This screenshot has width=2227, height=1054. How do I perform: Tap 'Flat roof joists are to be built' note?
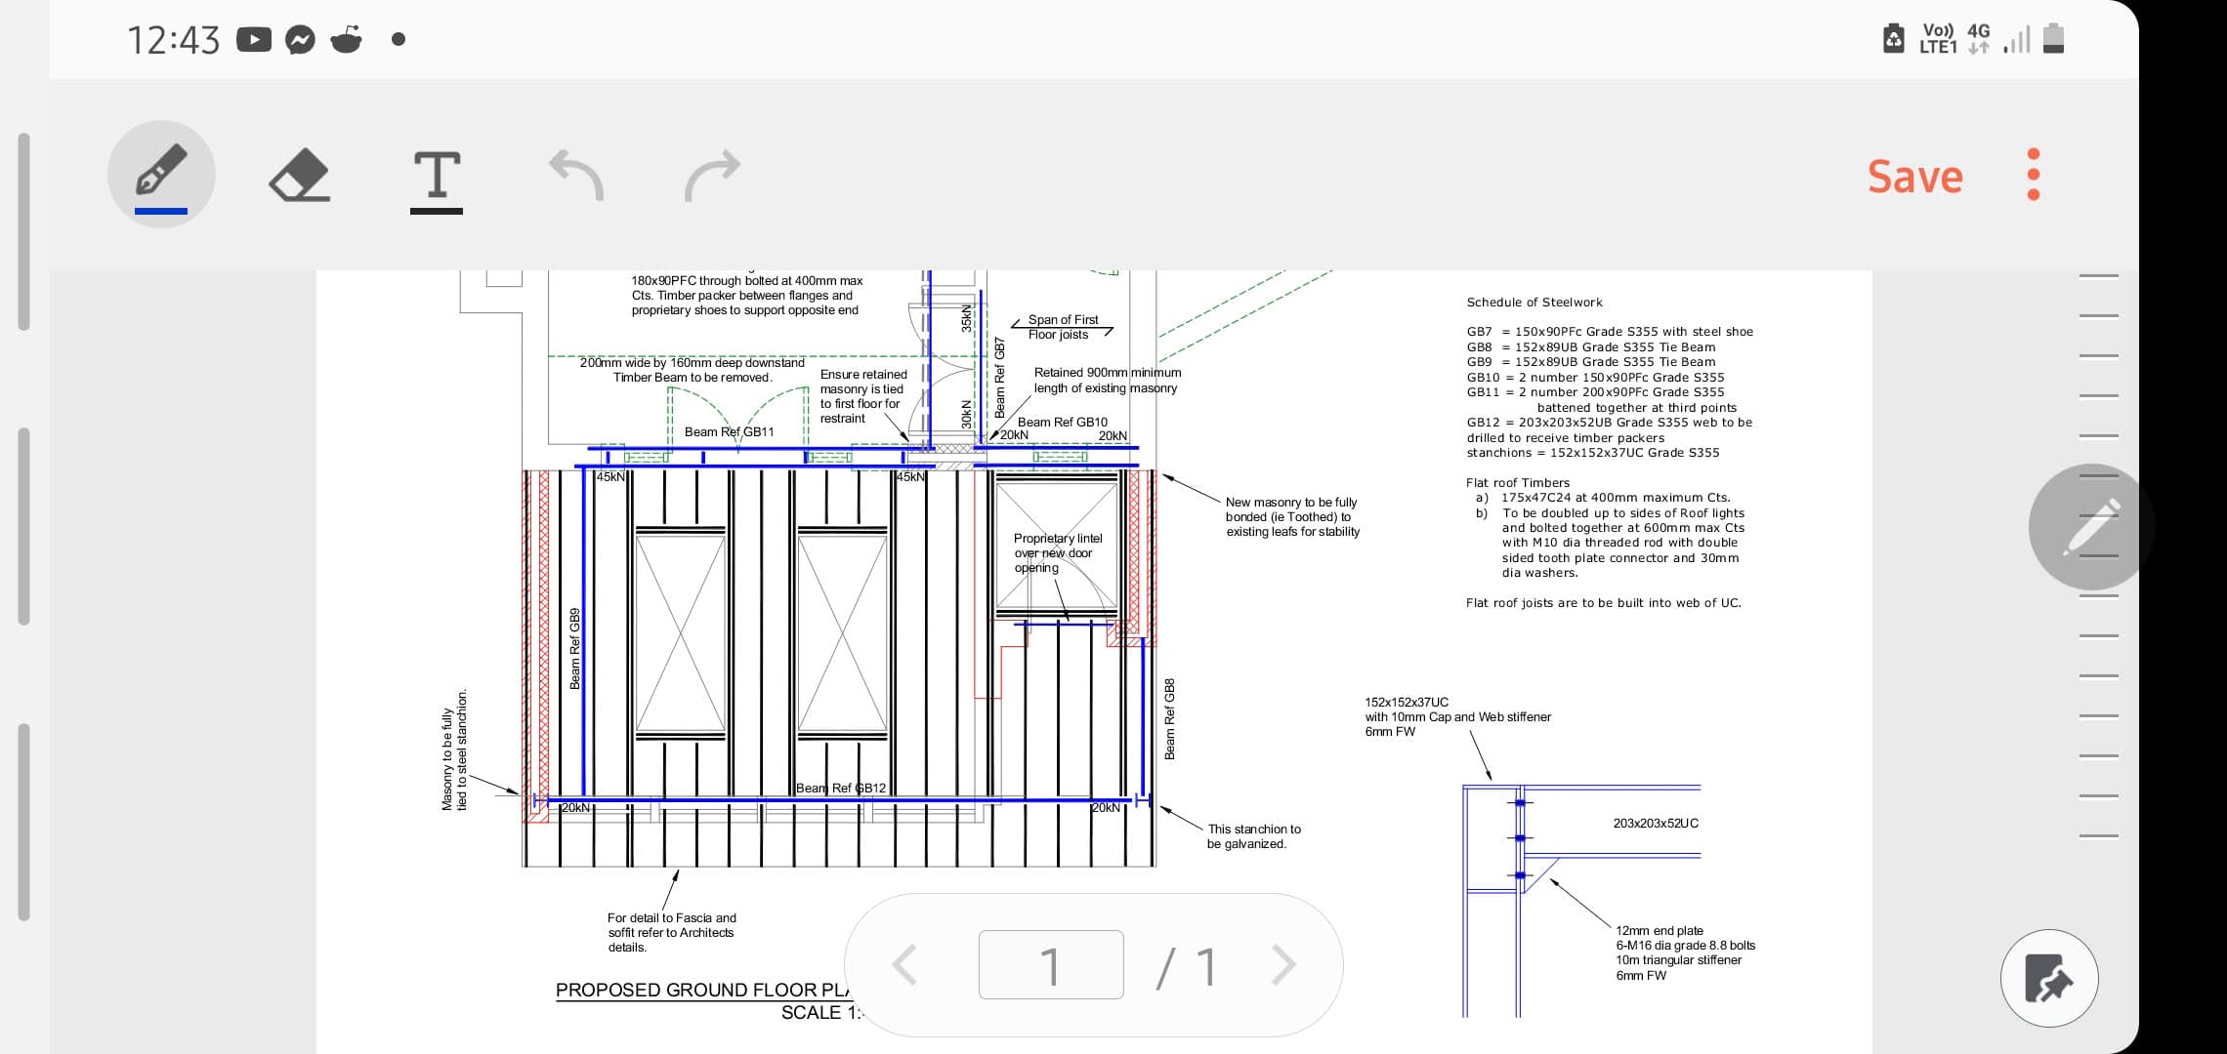[1603, 603]
